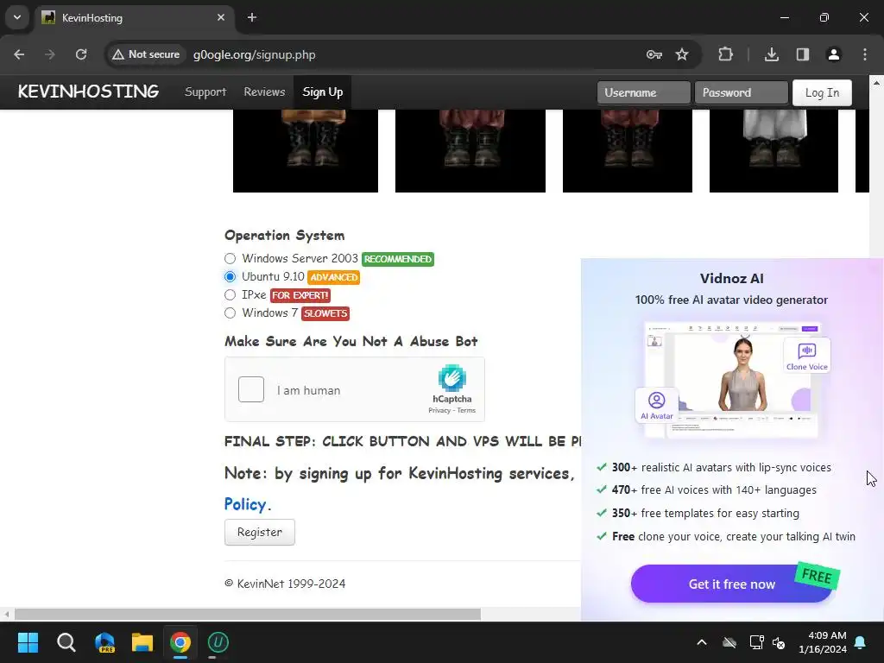
Task: Open the Windows Start menu
Action: click(x=28, y=642)
